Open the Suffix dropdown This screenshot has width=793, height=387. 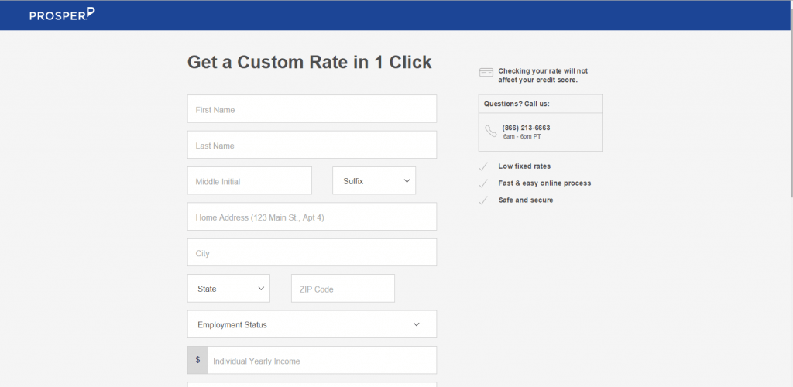click(x=374, y=181)
